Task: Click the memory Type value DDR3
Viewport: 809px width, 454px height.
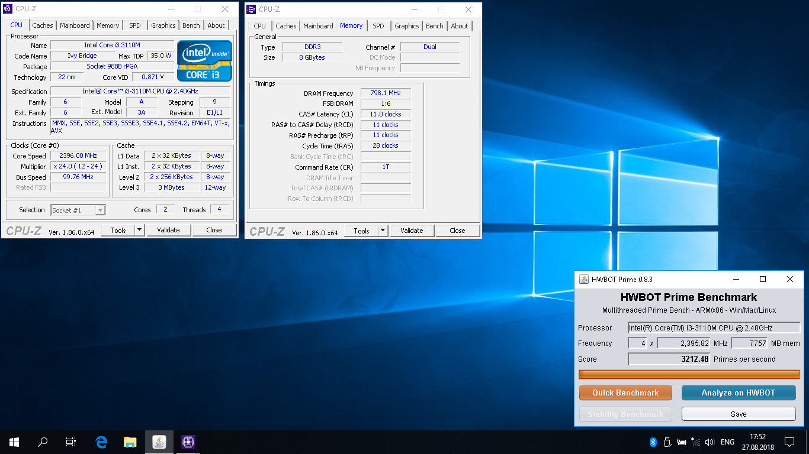Action: (312, 47)
